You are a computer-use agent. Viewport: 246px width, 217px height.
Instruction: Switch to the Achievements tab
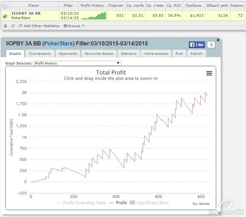[x=156, y=54]
